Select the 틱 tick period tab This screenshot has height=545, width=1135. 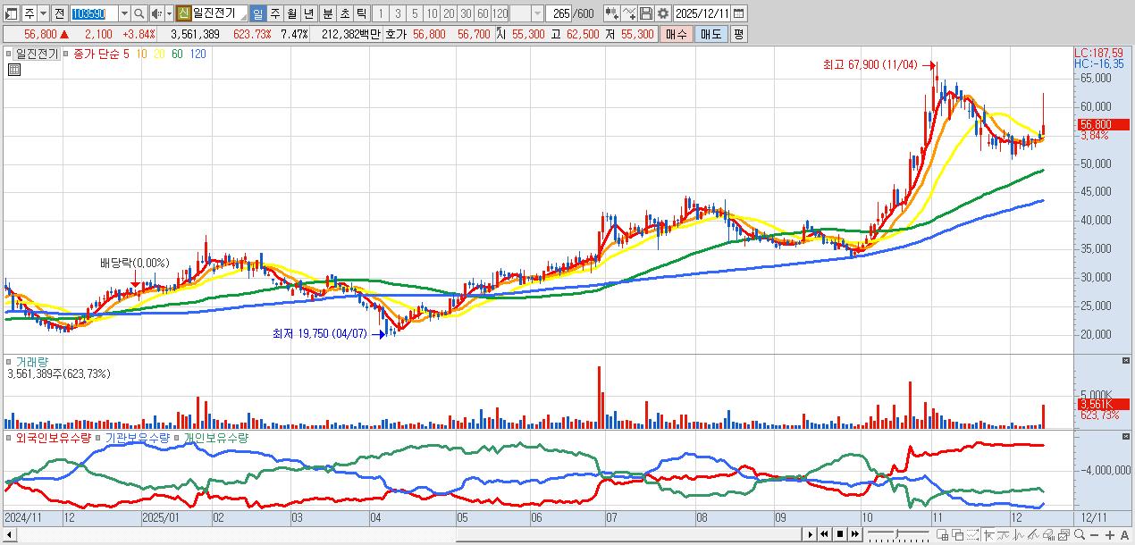pyautogui.click(x=361, y=13)
